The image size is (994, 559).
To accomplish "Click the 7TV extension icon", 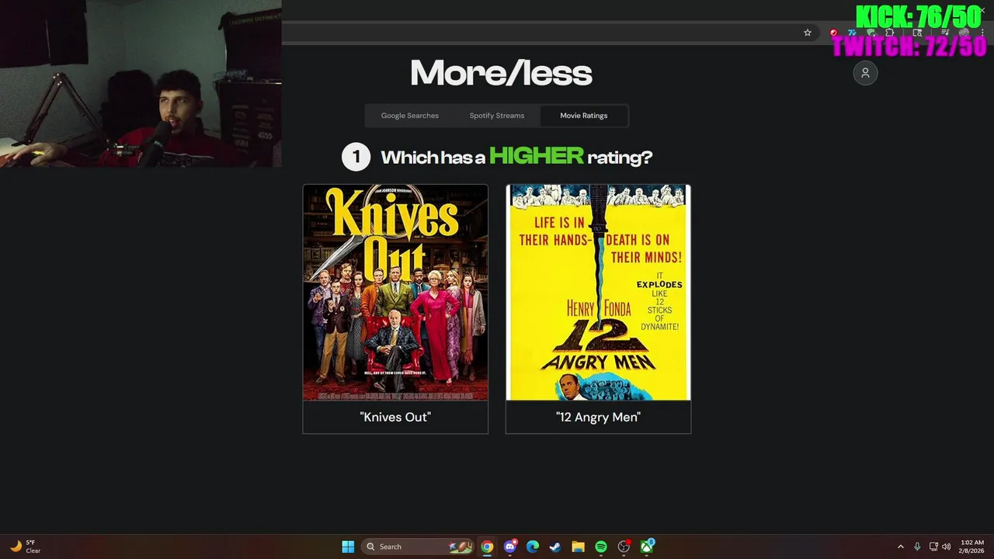I will [x=852, y=33].
